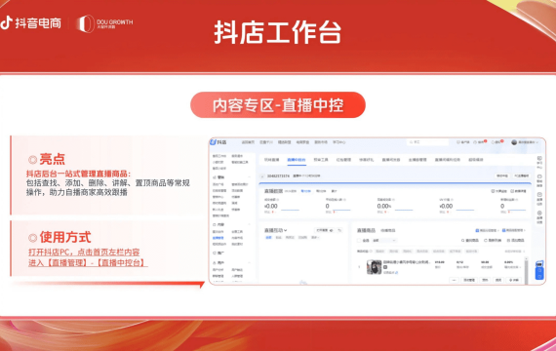
Task: Click the 亮点 heading on the slide
Action: pyautogui.click(x=52, y=159)
